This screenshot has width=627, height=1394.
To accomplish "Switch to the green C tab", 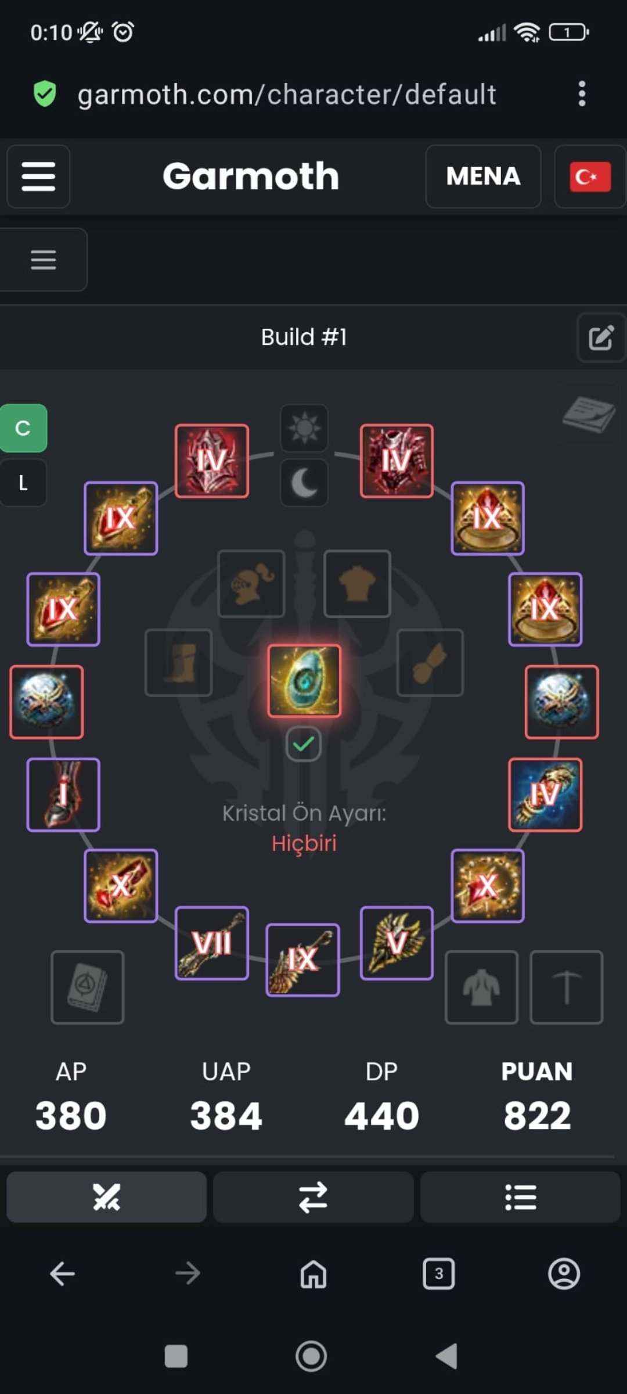I will point(23,428).
